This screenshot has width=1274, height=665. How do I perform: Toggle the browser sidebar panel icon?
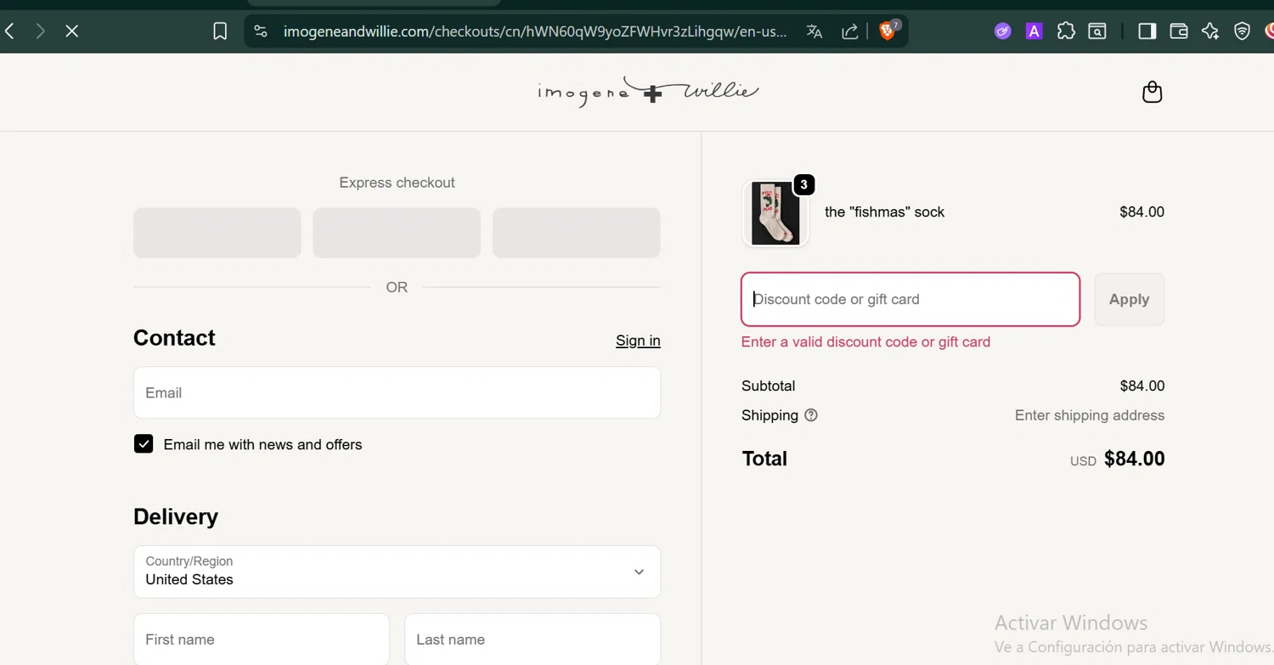pyautogui.click(x=1147, y=31)
